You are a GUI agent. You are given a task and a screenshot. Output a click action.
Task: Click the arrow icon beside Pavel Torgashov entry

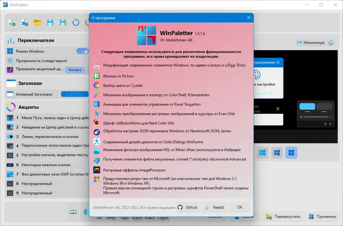pos(97,104)
